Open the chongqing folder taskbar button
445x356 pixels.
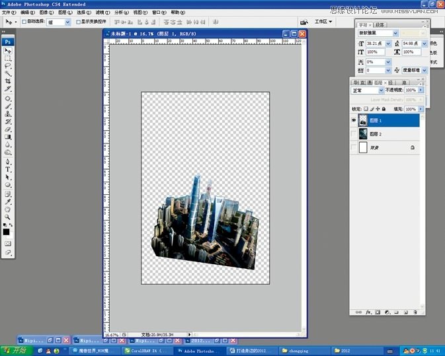pyautogui.click(x=303, y=351)
